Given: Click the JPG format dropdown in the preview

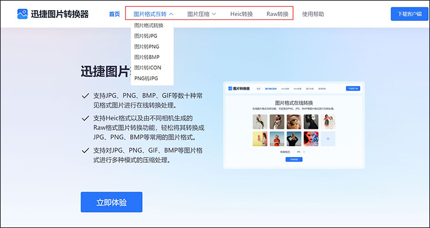Looking at the screenshot, I should click(301, 152).
